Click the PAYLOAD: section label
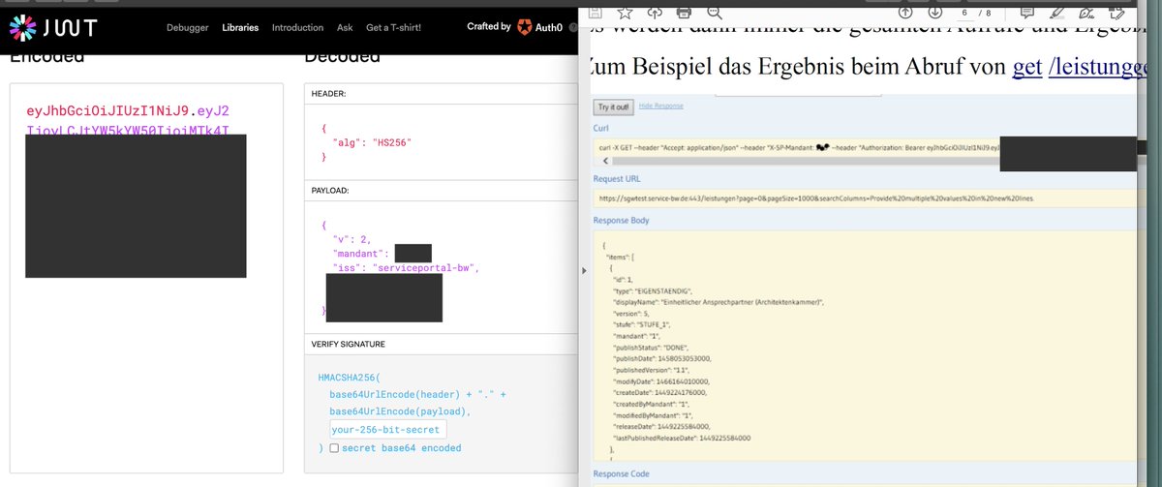 (332, 191)
